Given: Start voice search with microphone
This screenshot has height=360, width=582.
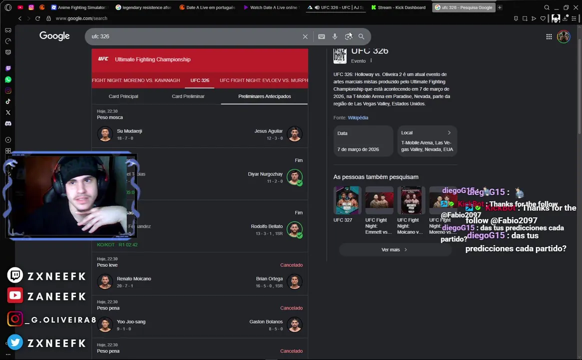Looking at the screenshot, I should point(335,36).
